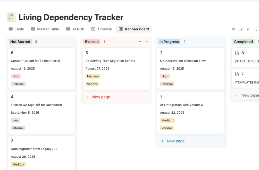This screenshot has width=259, height=170.
Task: Click the Not Started status label
Action: (20, 42)
